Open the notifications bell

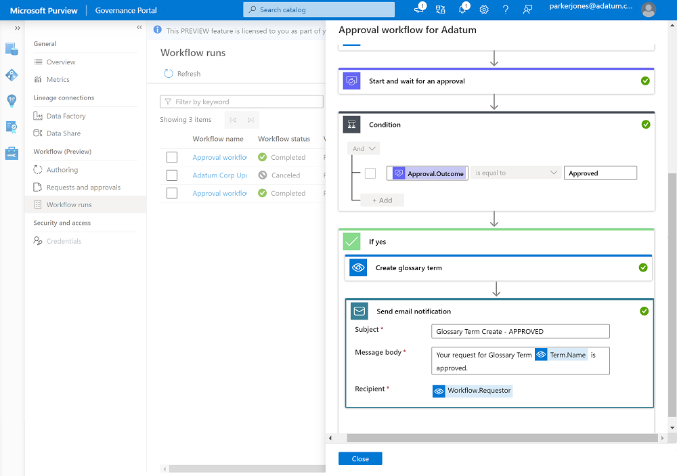pos(461,9)
